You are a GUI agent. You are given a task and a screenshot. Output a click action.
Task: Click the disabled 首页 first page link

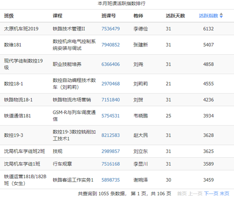[182, 193]
